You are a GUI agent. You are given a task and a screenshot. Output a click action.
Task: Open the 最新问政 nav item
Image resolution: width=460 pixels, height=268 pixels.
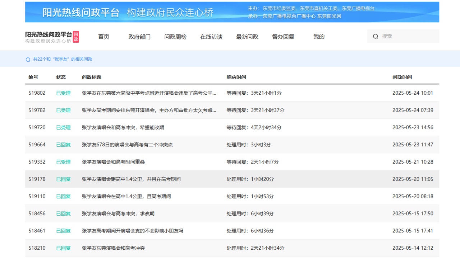click(x=247, y=37)
